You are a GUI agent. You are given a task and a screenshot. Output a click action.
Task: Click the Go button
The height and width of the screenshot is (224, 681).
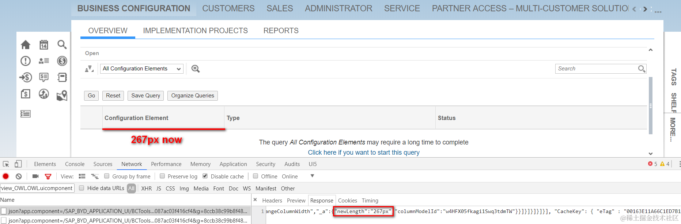coord(91,96)
